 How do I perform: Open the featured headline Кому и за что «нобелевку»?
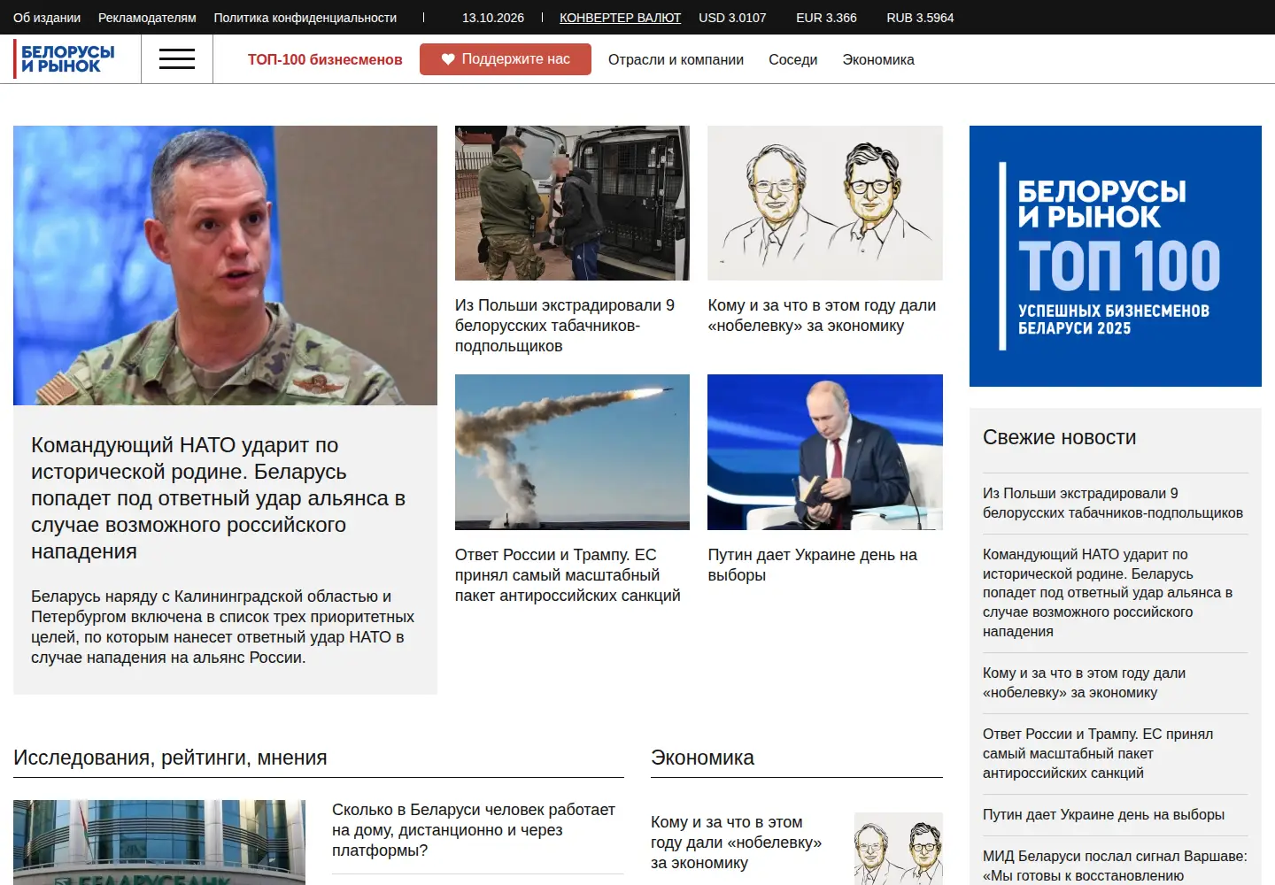[822, 316]
